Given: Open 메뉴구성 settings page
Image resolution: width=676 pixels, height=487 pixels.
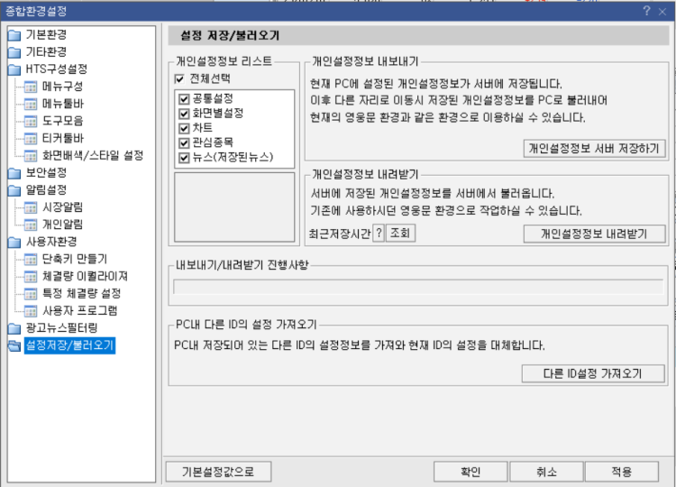Looking at the screenshot, I should [62, 87].
